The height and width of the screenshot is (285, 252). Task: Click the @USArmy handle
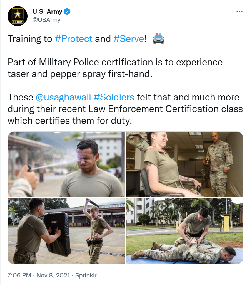pyautogui.click(x=46, y=20)
